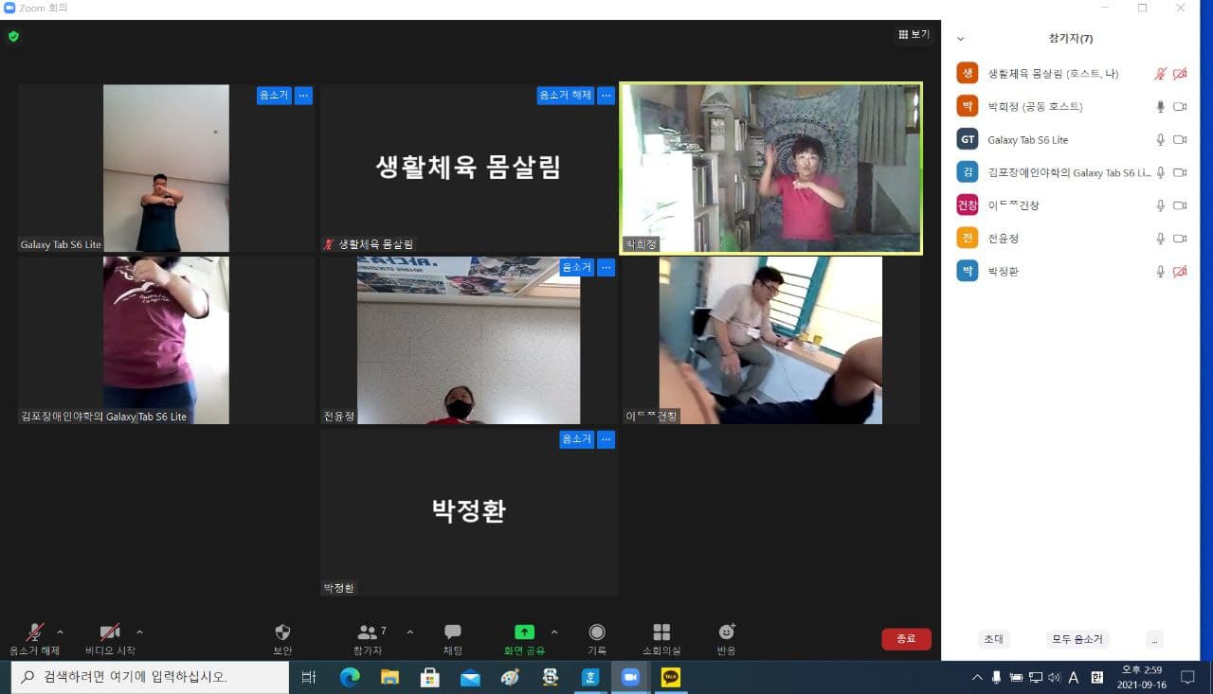
Task: Open more options on 생활체육 몸살림 tile
Action: pyautogui.click(x=606, y=96)
